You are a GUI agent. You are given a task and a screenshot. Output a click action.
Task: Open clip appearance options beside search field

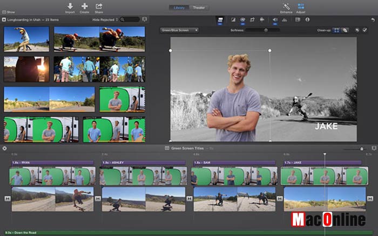(144, 19)
